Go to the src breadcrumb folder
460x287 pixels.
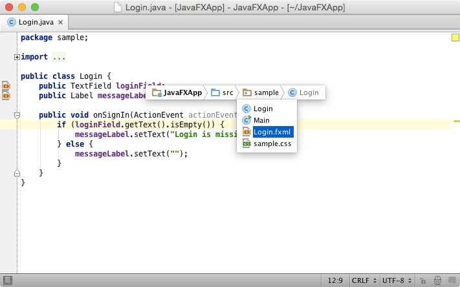(x=222, y=92)
